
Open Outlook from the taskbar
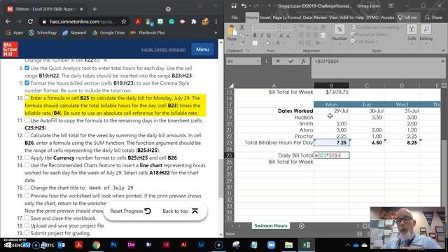point(61,245)
